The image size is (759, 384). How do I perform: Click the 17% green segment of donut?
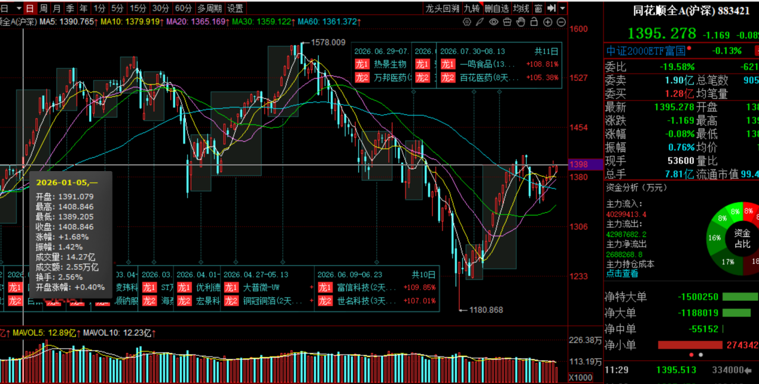[x=727, y=261]
